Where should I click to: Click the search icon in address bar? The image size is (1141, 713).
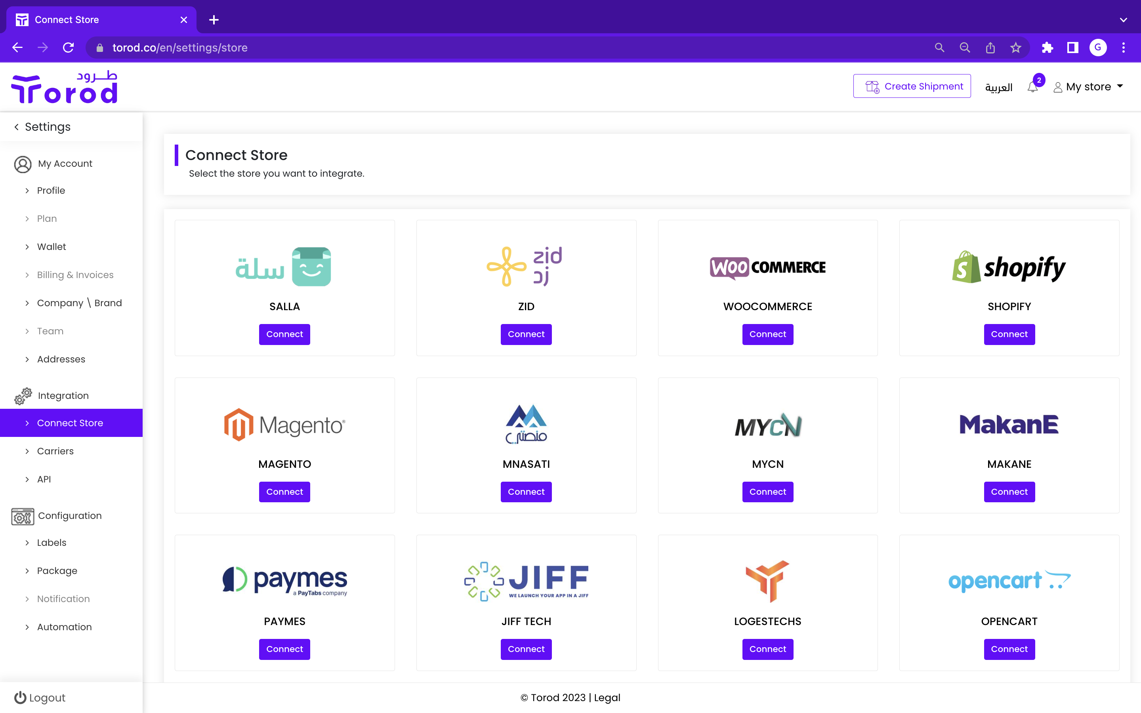[939, 48]
